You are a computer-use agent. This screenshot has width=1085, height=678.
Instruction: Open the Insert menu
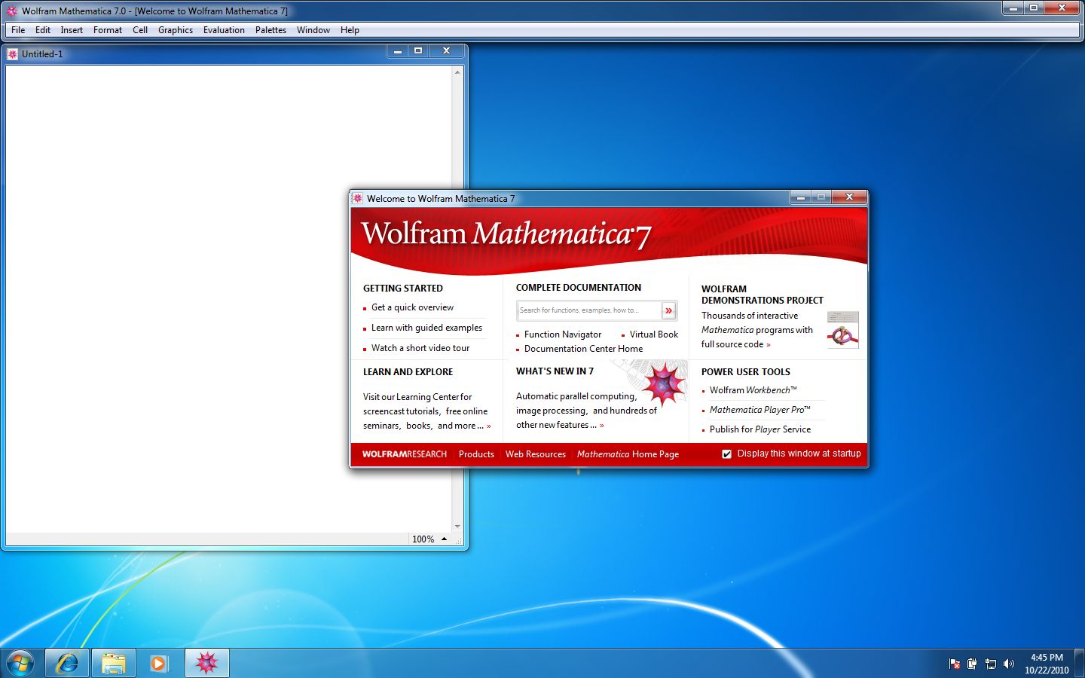coord(72,30)
